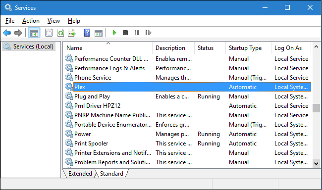This screenshot has width=322, height=190.
Task: Open the View menu
Action: point(54,21)
